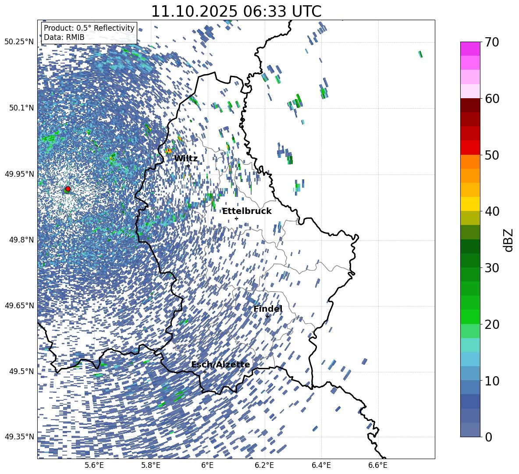Click the 6.6°E longitude label
The height and width of the screenshot is (474, 519).
[x=378, y=465]
